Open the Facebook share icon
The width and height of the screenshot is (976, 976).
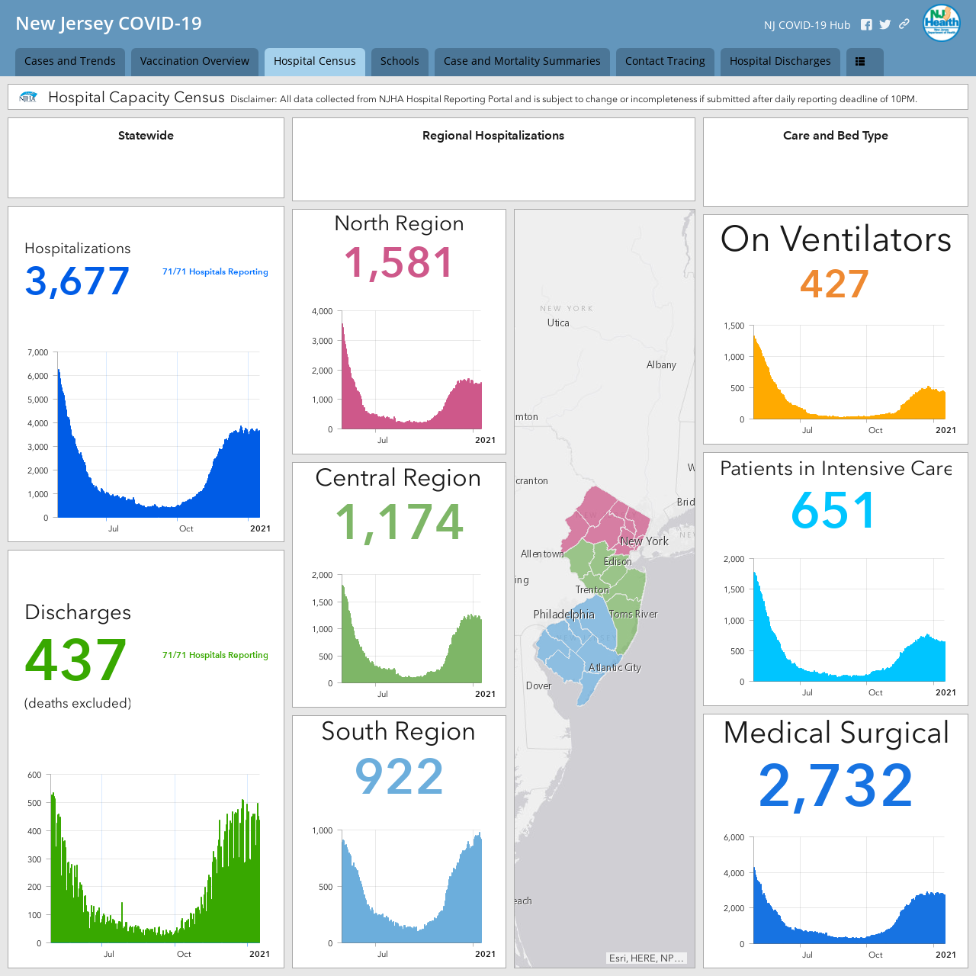tap(866, 24)
